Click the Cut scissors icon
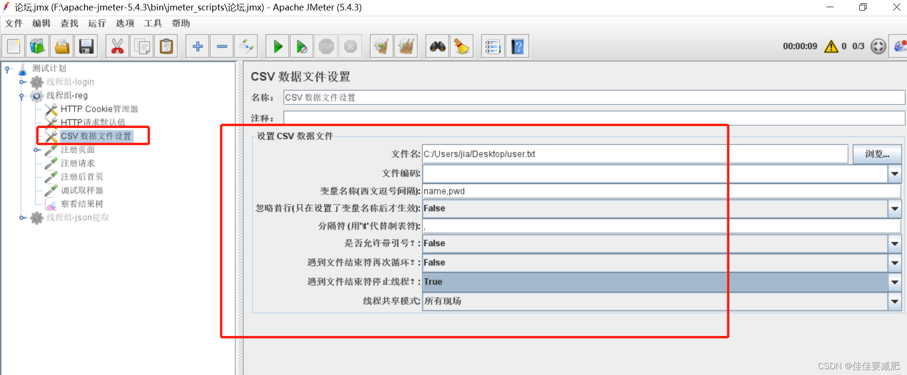The height and width of the screenshot is (375, 907). [x=117, y=46]
